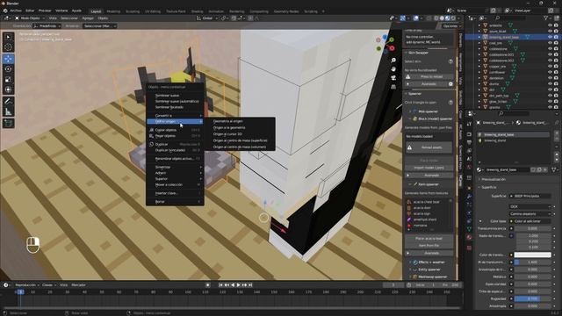Click the warning icon on Reload assets
Image resolution: width=562 pixels, height=316 pixels.
click(409, 147)
